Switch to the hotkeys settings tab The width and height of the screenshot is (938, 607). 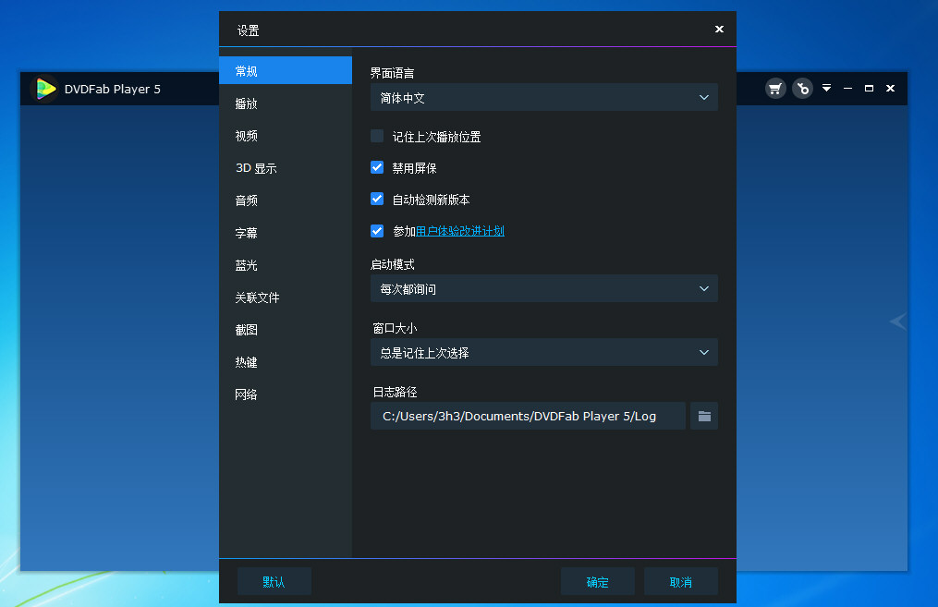[x=246, y=361]
